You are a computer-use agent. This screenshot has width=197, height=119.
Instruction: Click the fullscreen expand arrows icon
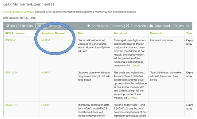point(128,26)
